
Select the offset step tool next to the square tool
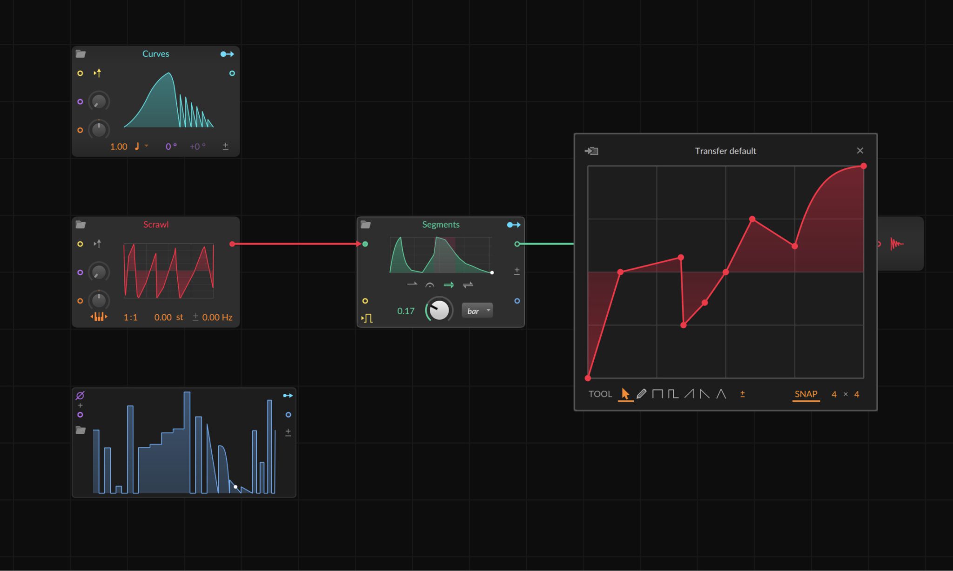673,394
